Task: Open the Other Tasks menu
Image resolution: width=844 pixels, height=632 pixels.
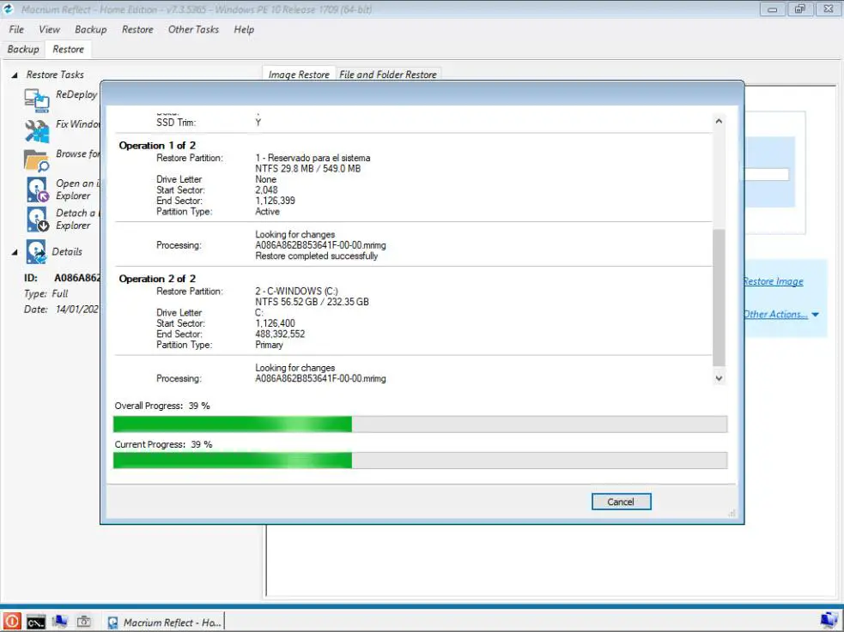Action: click(192, 29)
